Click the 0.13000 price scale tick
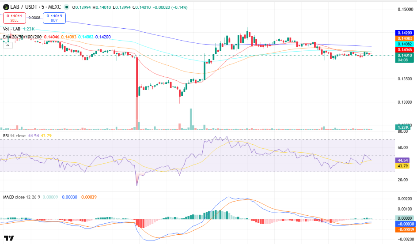Screen dimensions: 417x244 tap(406, 102)
